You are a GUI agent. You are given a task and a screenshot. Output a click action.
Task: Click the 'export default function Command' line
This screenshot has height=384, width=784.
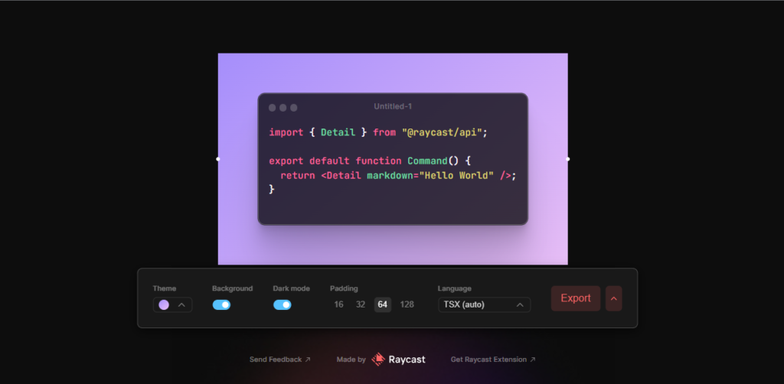[x=370, y=161]
